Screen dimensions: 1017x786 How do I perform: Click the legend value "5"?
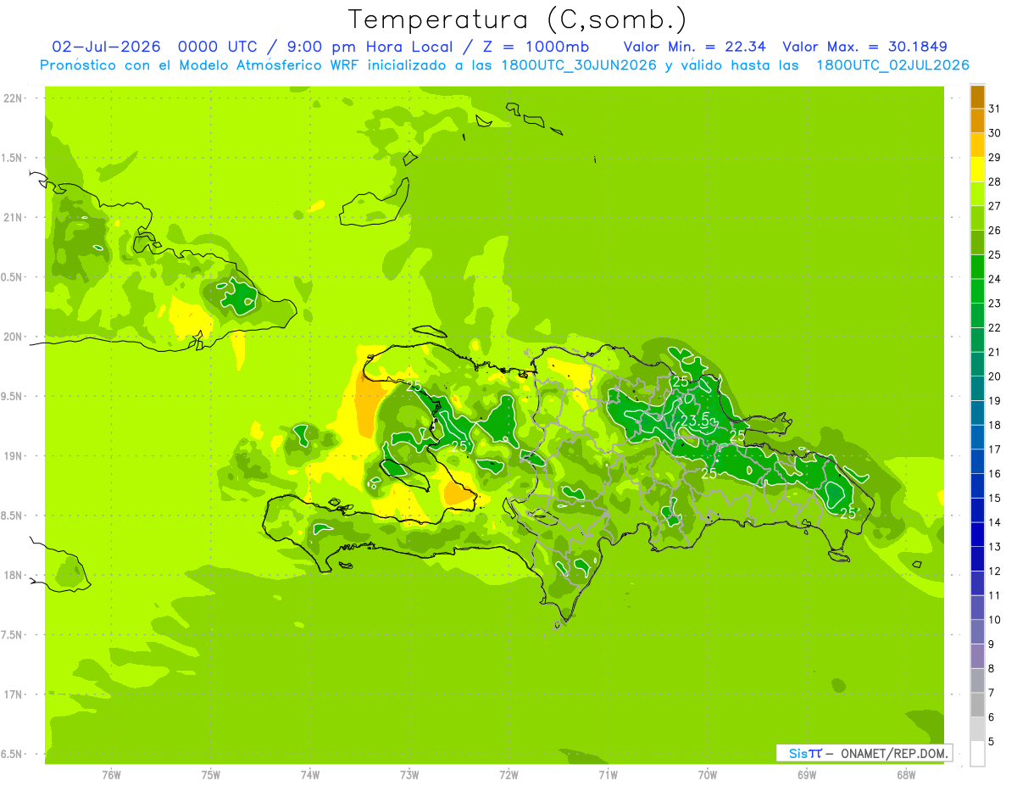coord(992,742)
